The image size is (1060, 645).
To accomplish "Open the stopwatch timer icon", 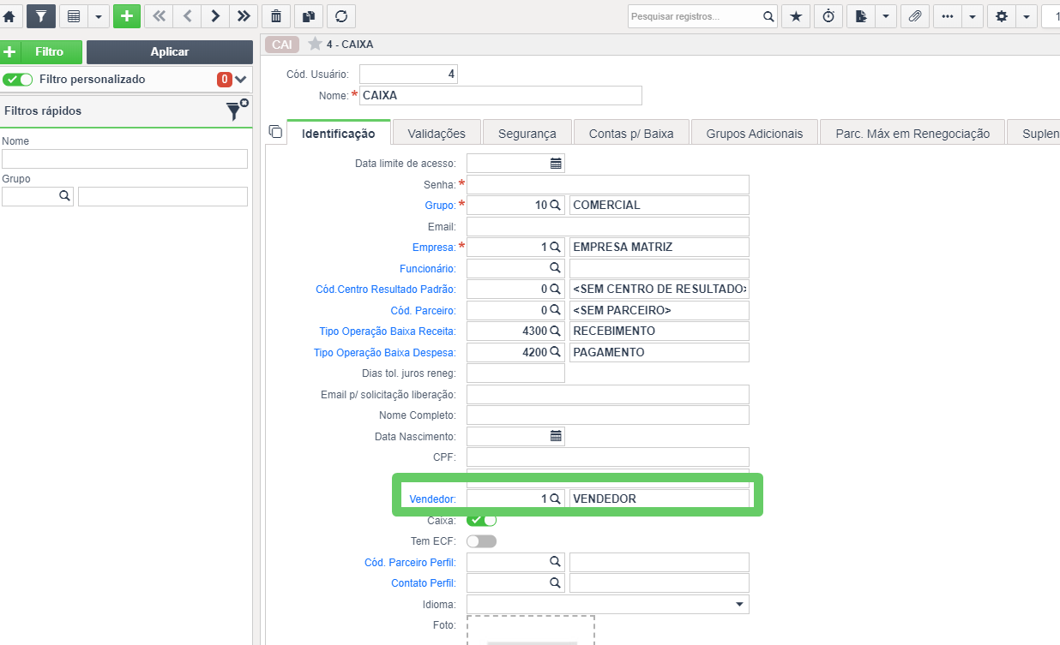I will coord(828,15).
